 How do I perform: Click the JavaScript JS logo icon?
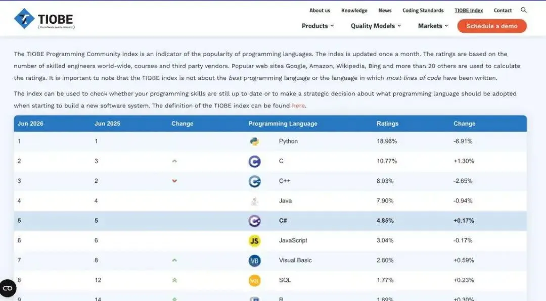pos(254,240)
